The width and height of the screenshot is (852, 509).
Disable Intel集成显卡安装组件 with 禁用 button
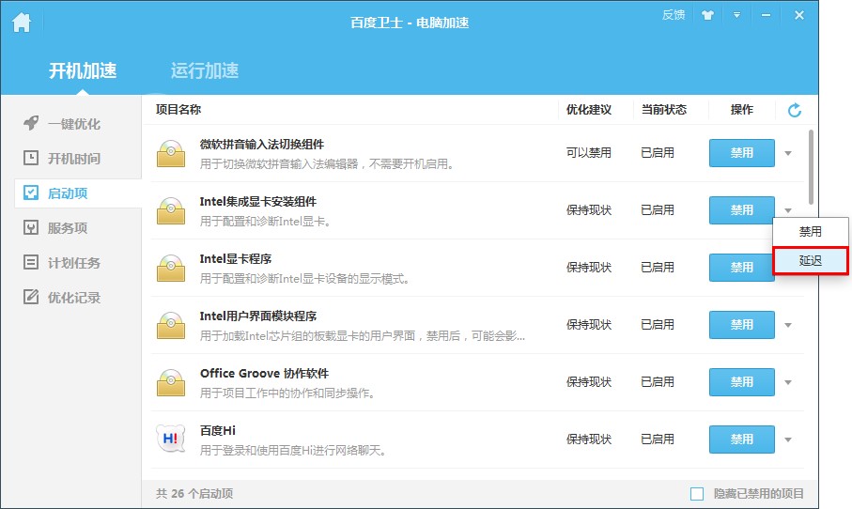click(742, 210)
